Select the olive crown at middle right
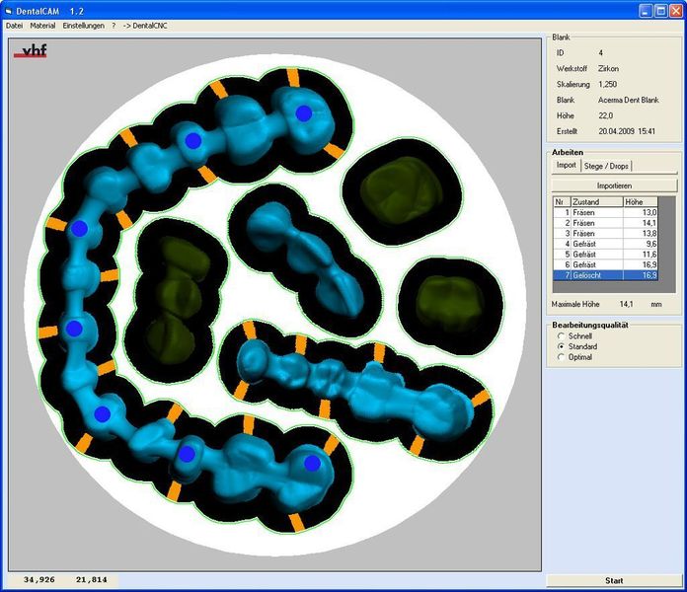687x592 pixels. pyautogui.click(x=450, y=305)
